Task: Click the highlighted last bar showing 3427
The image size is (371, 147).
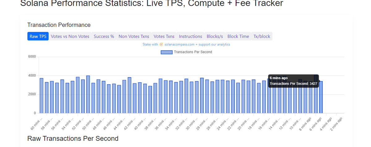Action: click(x=321, y=97)
